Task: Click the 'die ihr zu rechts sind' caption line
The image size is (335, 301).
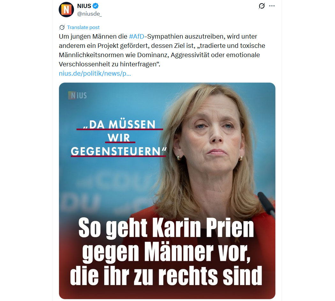Action: (x=166, y=275)
